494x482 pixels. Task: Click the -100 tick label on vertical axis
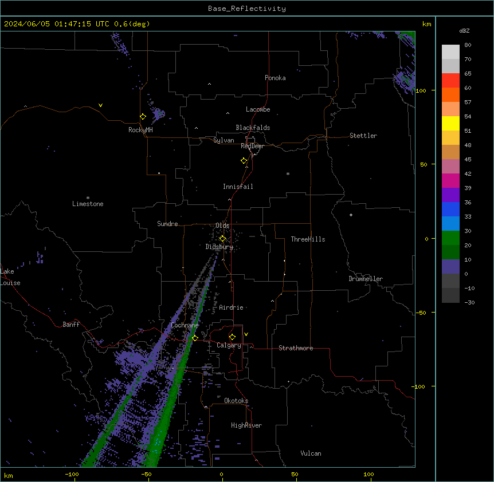[418, 386]
